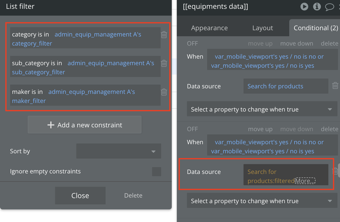340x222 pixels.
Task: Expand first Select a property to change dropdown
Action: tap(262, 109)
